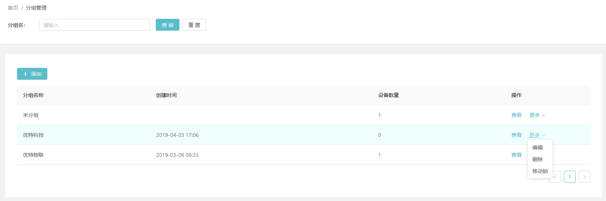The height and width of the screenshot is (201, 606).
Task: Open 更多 dropdown for 未分组 row
Action: (537, 115)
